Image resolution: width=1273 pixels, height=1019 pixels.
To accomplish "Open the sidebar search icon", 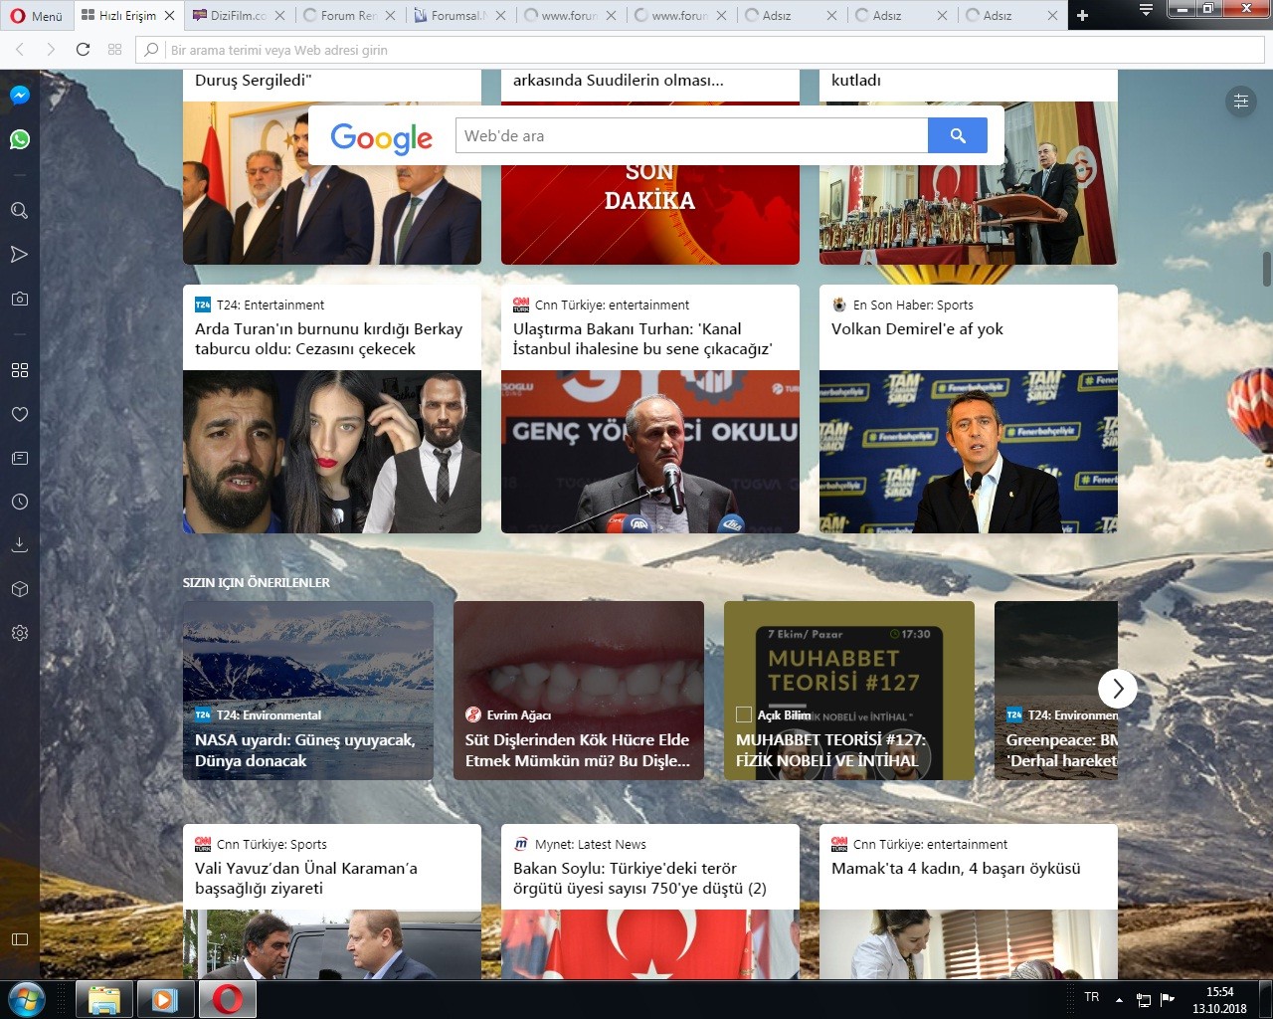I will (x=19, y=211).
